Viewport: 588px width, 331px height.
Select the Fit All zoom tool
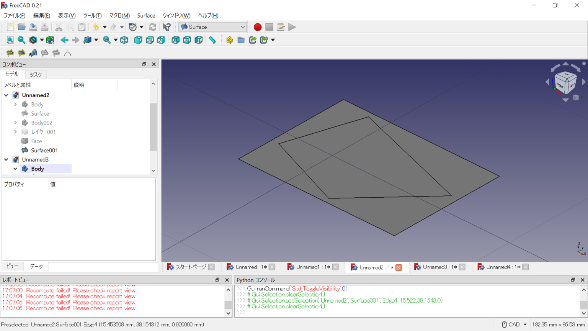pyautogui.click(x=10, y=40)
